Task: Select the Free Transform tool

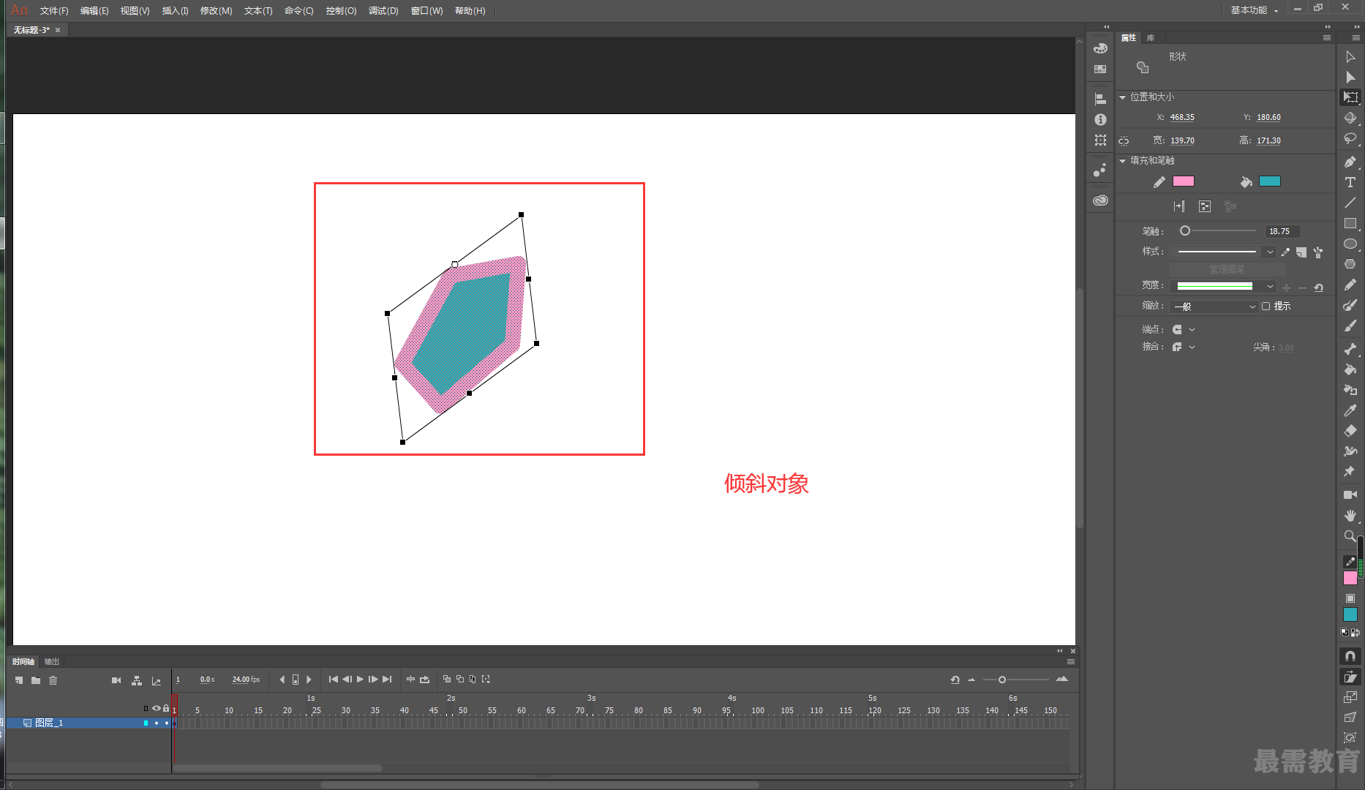Action: [x=1350, y=97]
